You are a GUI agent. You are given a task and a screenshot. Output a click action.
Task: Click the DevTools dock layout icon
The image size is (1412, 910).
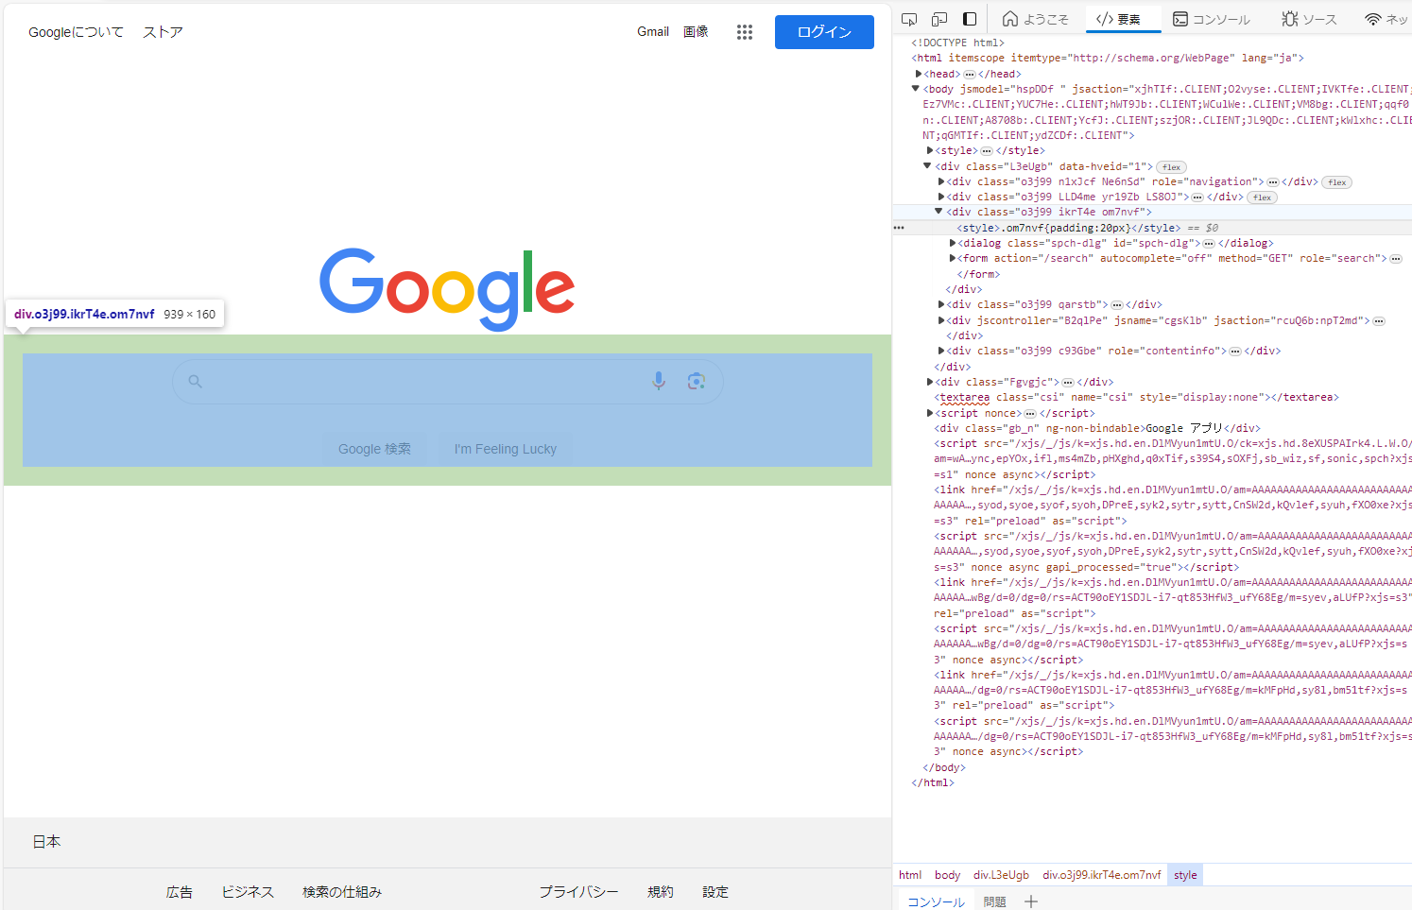coord(968,18)
